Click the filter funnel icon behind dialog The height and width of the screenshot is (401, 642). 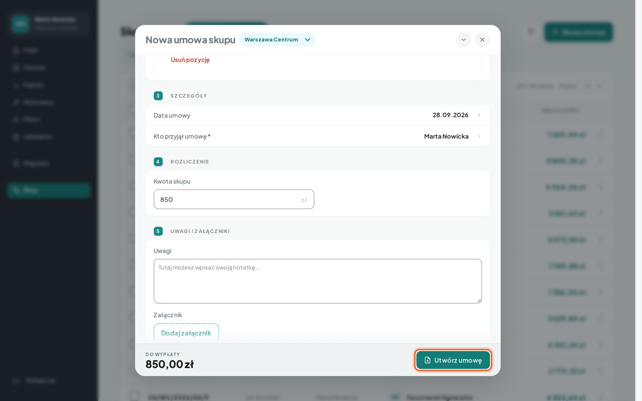tap(531, 32)
